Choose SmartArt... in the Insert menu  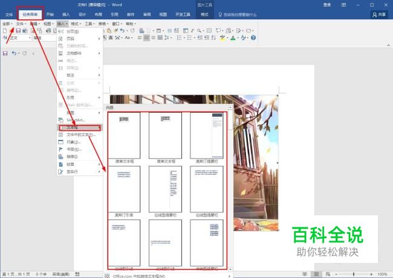click(x=80, y=120)
